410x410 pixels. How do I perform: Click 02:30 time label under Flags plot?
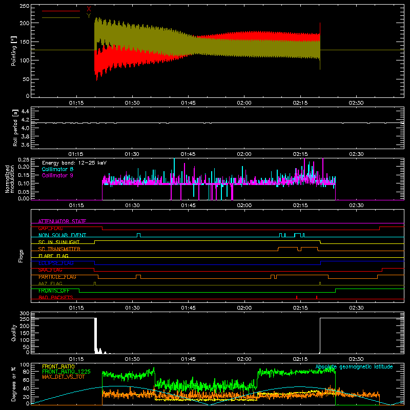coord(356,308)
